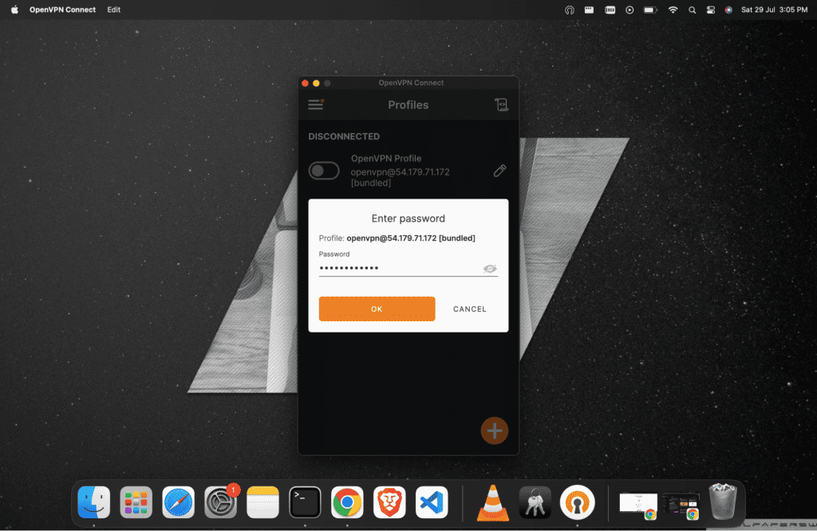The height and width of the screenshot is (531, 817).
Task: Open the first minimized Chrome window thumbnail
Action: (x=639, y=505)
